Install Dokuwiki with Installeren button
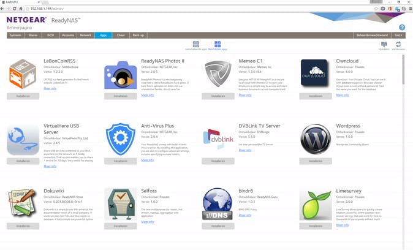 click(x=23, y=226)
